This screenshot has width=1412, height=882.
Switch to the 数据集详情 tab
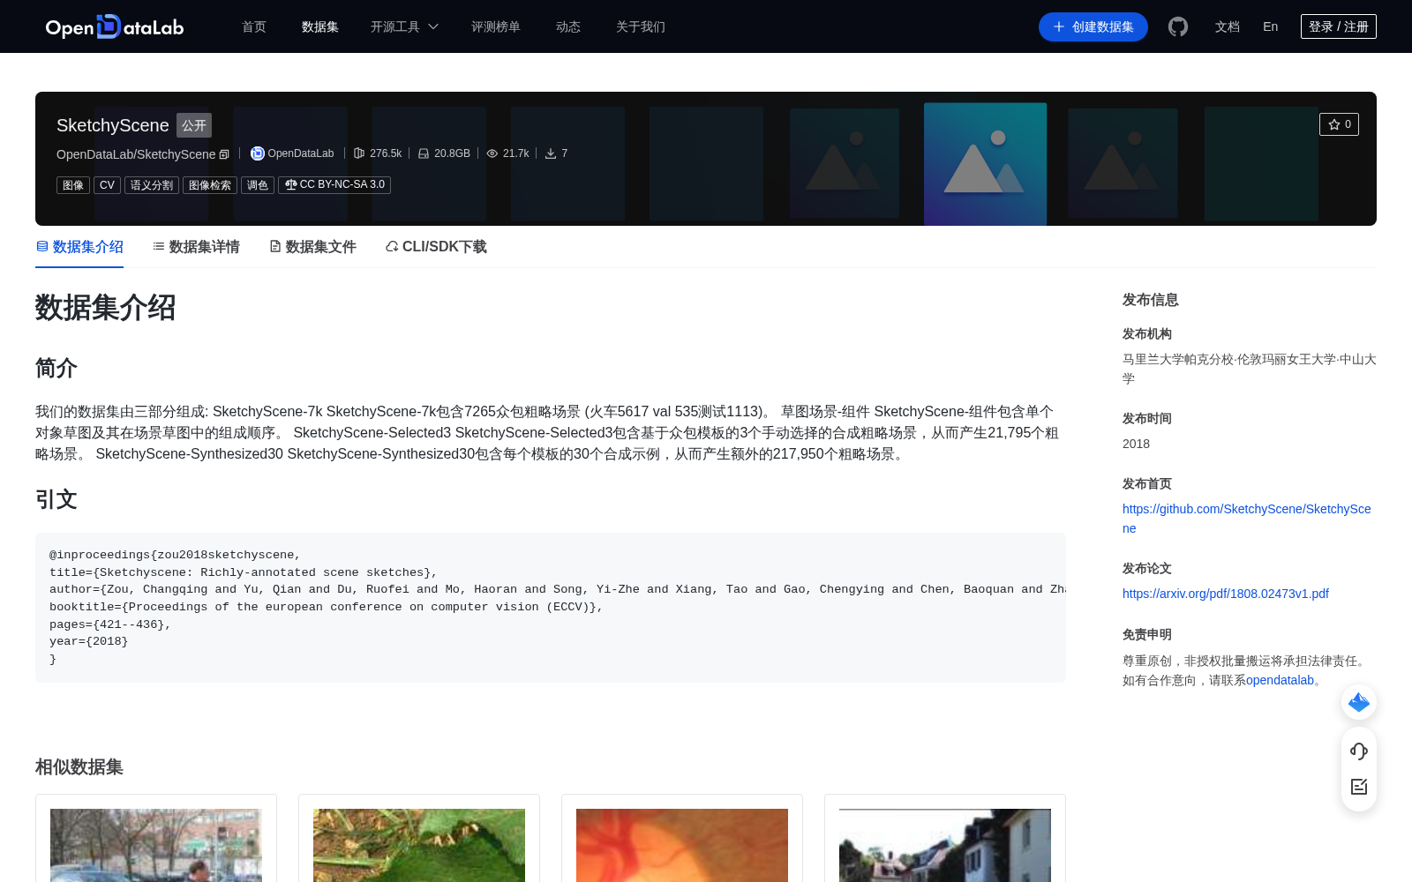196,247
